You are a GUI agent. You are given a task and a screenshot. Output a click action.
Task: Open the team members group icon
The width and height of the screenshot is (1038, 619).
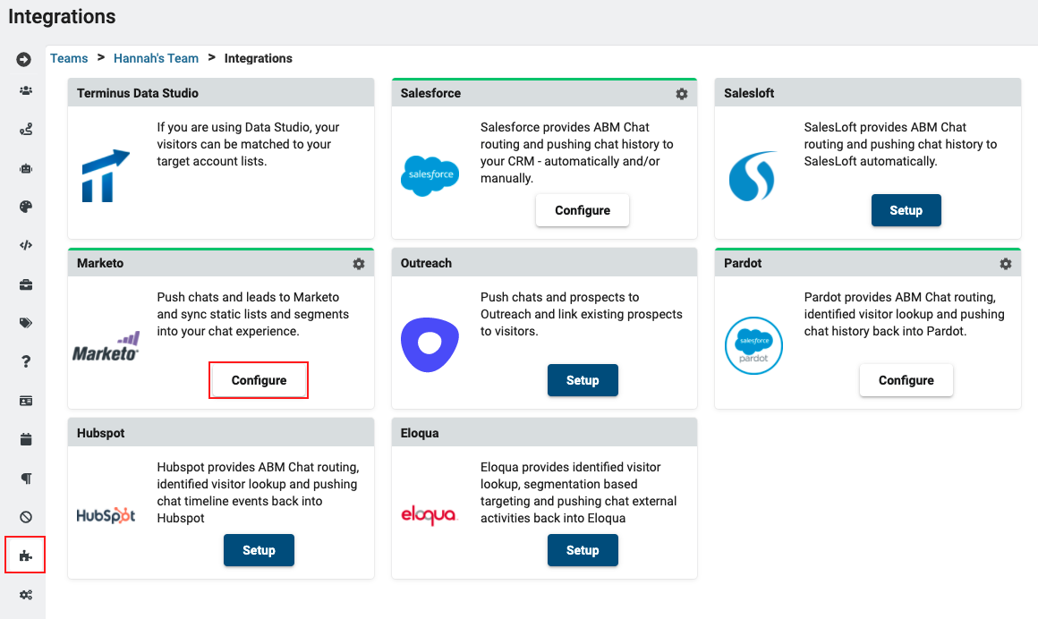25,90
